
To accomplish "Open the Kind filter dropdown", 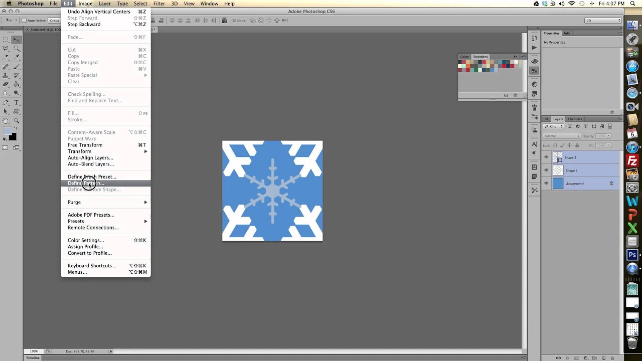I will [554, 127].
